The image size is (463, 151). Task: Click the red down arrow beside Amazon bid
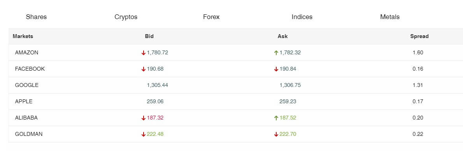pyautogui.click(x=144, y=53)
